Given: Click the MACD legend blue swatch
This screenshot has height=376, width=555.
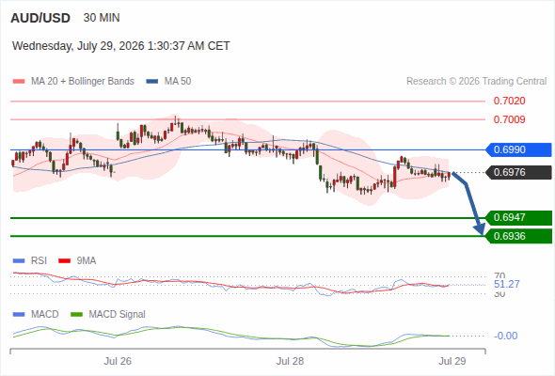Looking at the screenshot, I should (19, 314).
